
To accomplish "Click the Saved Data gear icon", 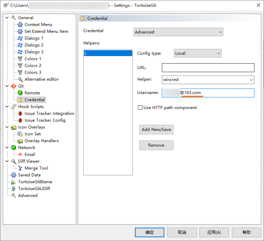I will 13,175.
